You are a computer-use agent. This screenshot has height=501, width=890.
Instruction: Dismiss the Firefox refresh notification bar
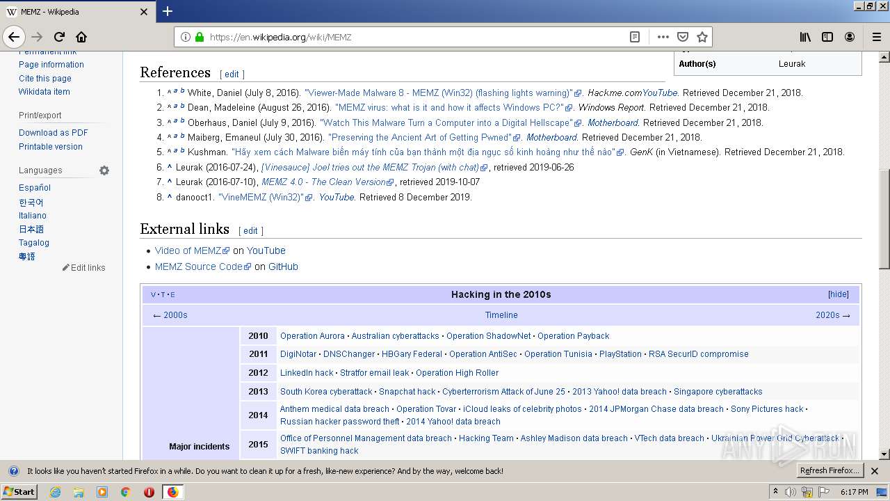click(x=875, y=471)
